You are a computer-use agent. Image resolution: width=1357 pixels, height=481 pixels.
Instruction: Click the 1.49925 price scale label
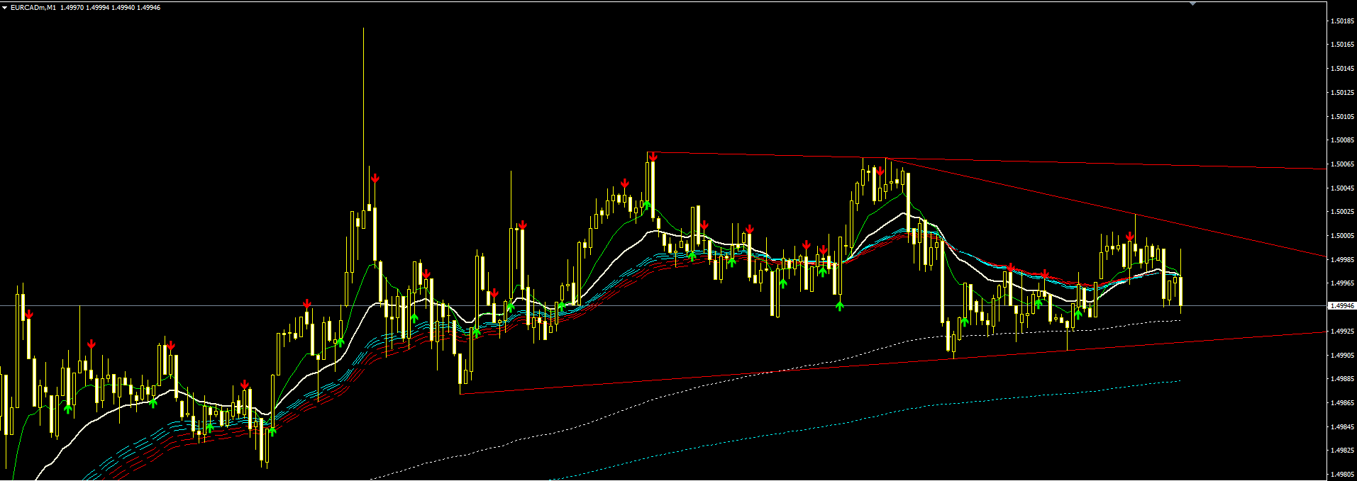click(1343, 332)
